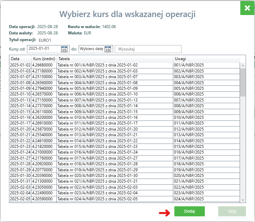Click the date cell 2025-01-09
Viewport: 255px width, 222px height.
(x=20, y=88)
